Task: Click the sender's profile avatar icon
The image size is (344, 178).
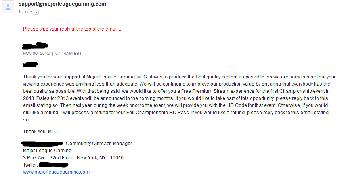Action: click(x=8, y=7)
